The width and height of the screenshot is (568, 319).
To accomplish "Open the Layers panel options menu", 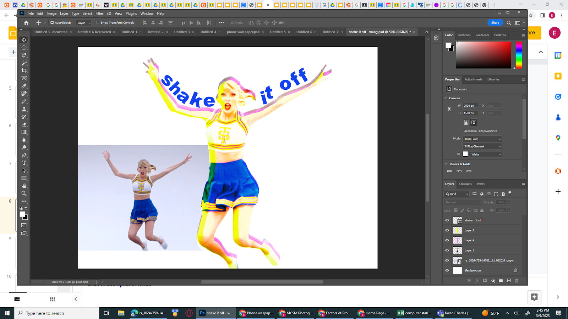I will [523, 184].
